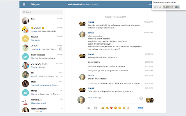Open the Fatemeh Masoom chat

tap(42, 109)
